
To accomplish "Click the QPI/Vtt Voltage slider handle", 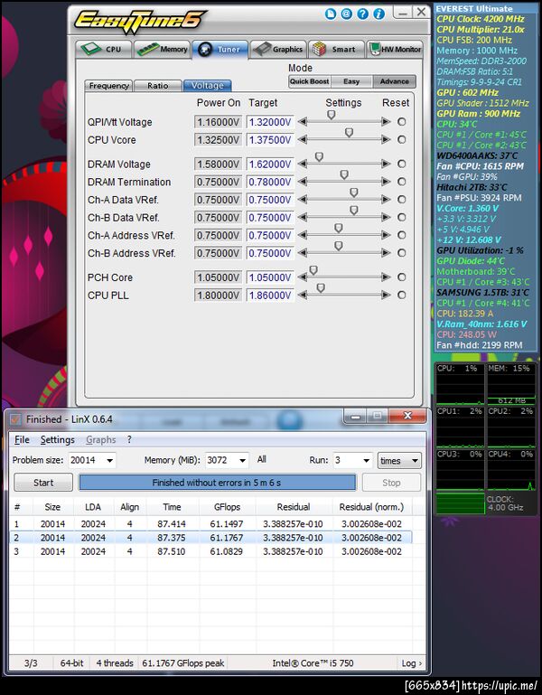I will 331,115.
